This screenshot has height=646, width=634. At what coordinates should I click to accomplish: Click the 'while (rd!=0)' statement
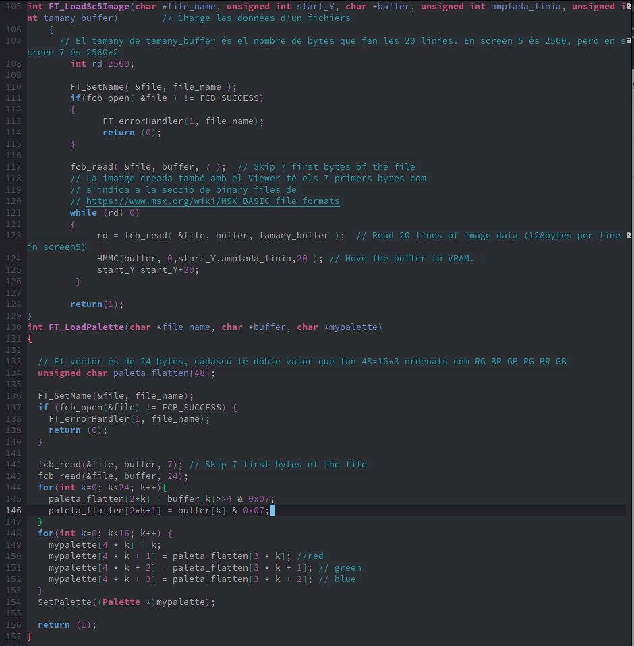tap(105, 213)
